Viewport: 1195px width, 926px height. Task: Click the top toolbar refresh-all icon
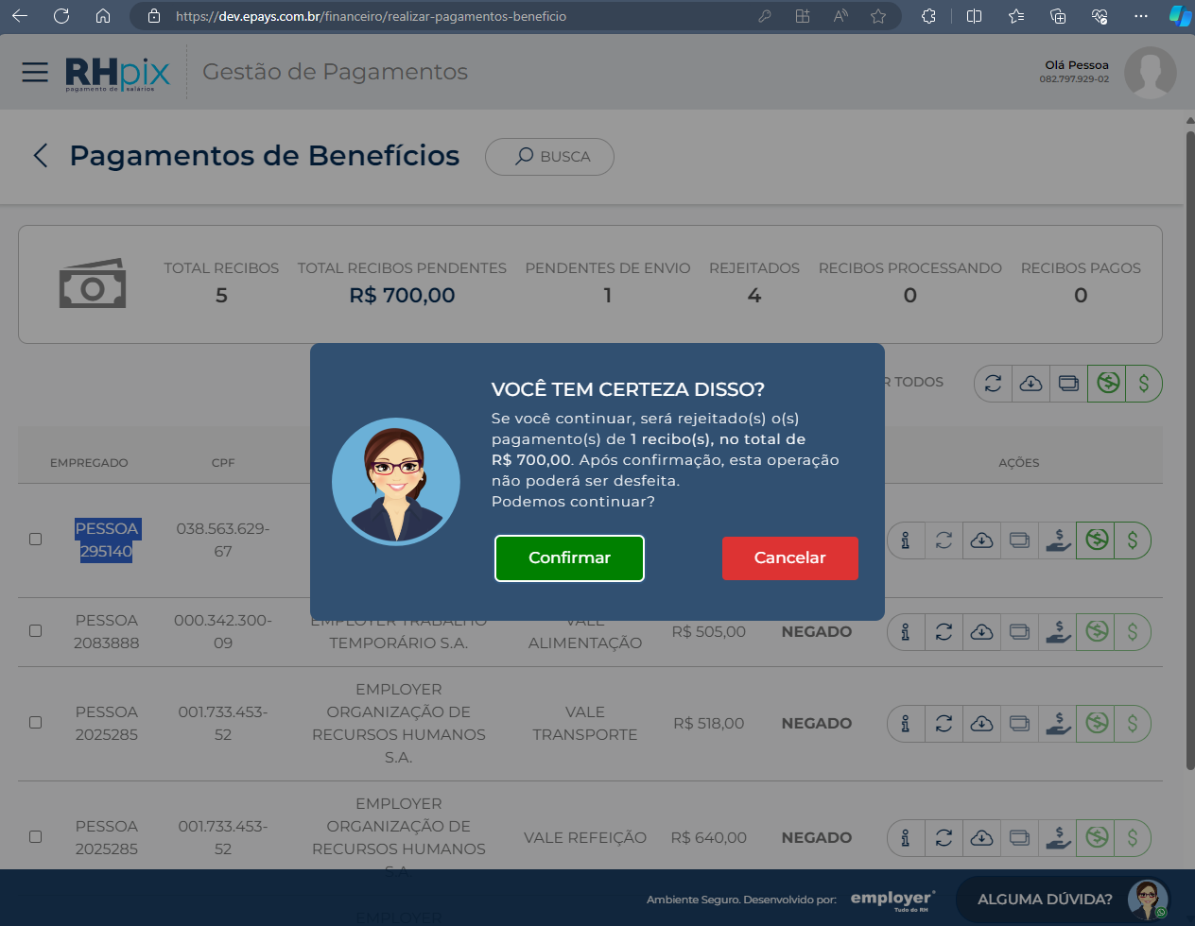(x=993, y=384)
